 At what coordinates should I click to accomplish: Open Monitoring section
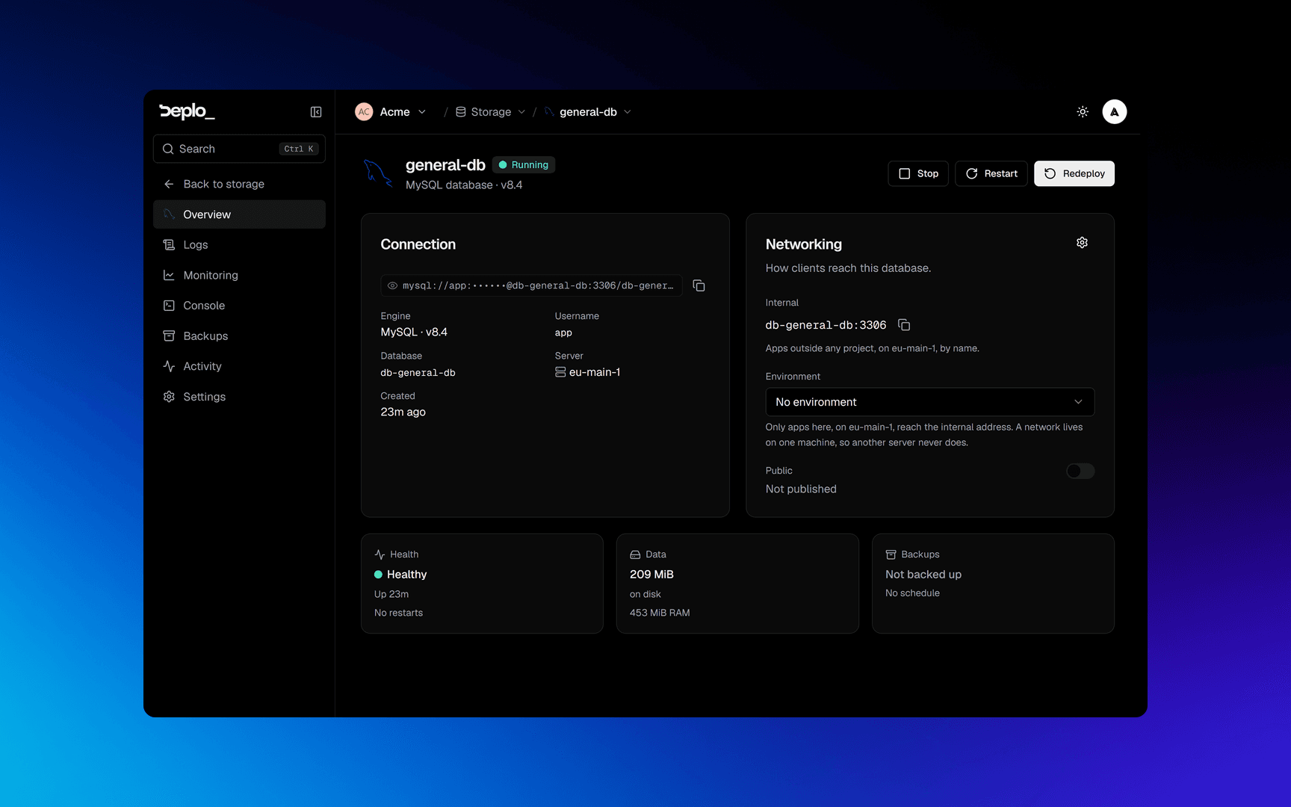pyautogui.click(x=239, y=275)
